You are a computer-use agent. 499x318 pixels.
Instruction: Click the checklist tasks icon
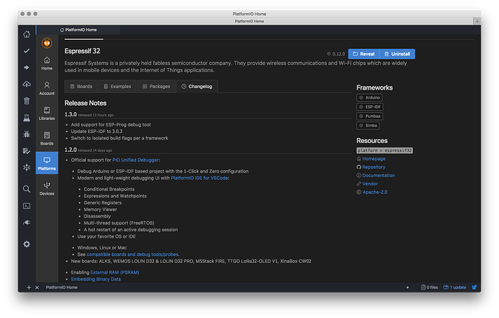[x=27, y=151]
